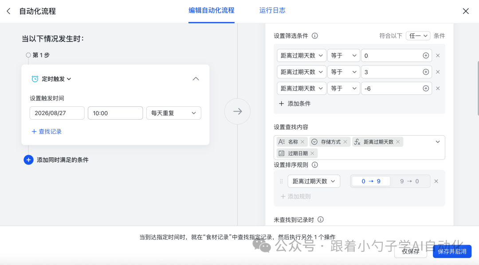Click 添加规则 to add sort rule
The image size is (479, 265).
295,197
